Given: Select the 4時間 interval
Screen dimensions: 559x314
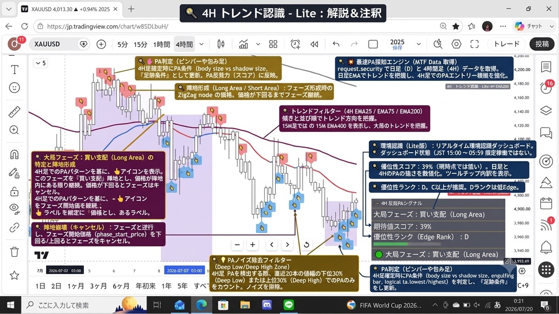Looking at the screenshot, I should (184, 44).
